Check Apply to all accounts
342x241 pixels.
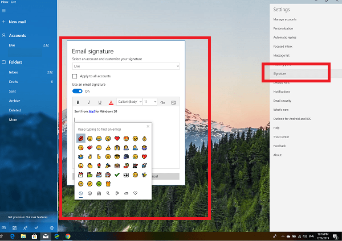75,76
